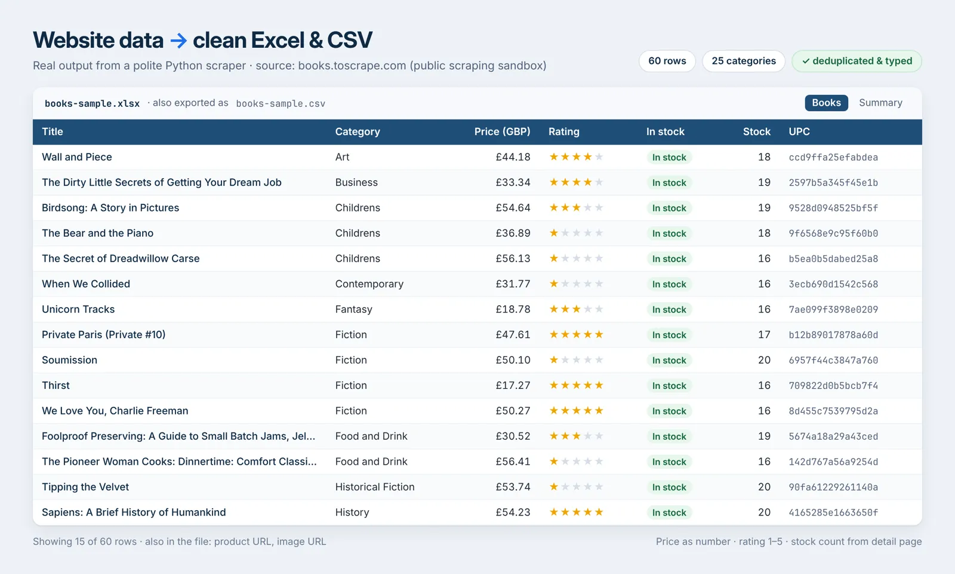Click the Title column header

[x=53, y=131]
